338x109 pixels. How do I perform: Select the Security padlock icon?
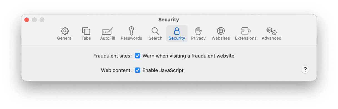coord(177,31)
